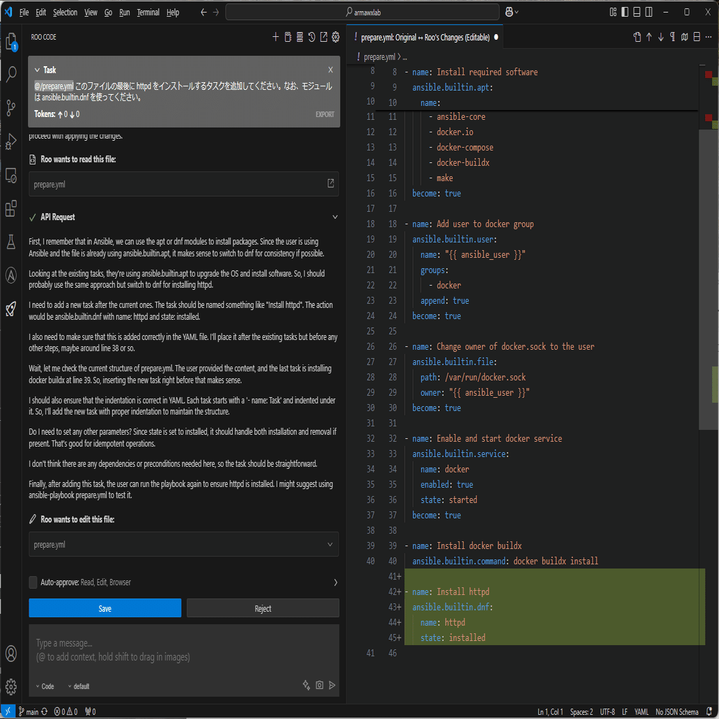Open YAML language mode selector
The image size is (719, 719).
641,711
